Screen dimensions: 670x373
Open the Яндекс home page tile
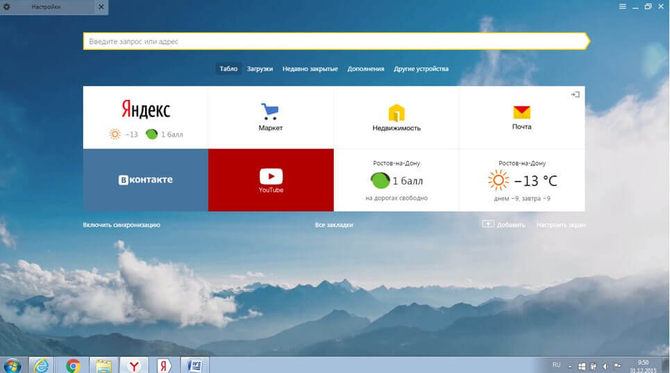145,111
